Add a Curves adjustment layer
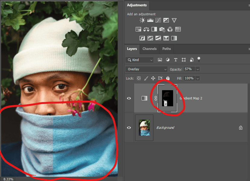Screen dimensions: 250x181 click(x=158, y=20)
